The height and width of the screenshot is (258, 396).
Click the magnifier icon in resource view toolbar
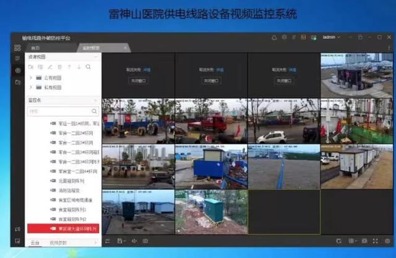click(88, 67)
